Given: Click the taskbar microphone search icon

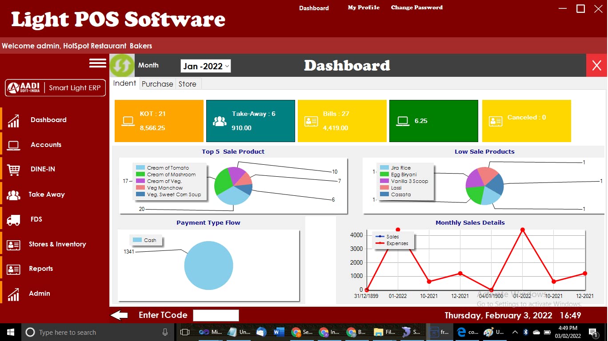Looking at the screenshot, I should pos(165,332).
